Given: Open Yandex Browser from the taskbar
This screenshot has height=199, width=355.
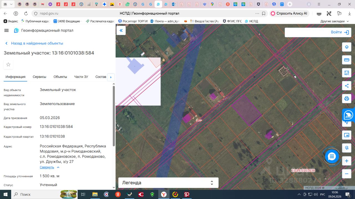Looking at the screenshot, I should (164, 194).
